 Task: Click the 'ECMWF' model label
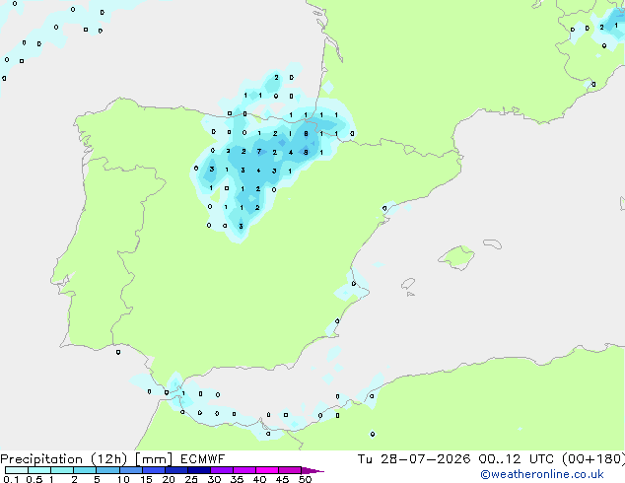click(x=202, y=459)
